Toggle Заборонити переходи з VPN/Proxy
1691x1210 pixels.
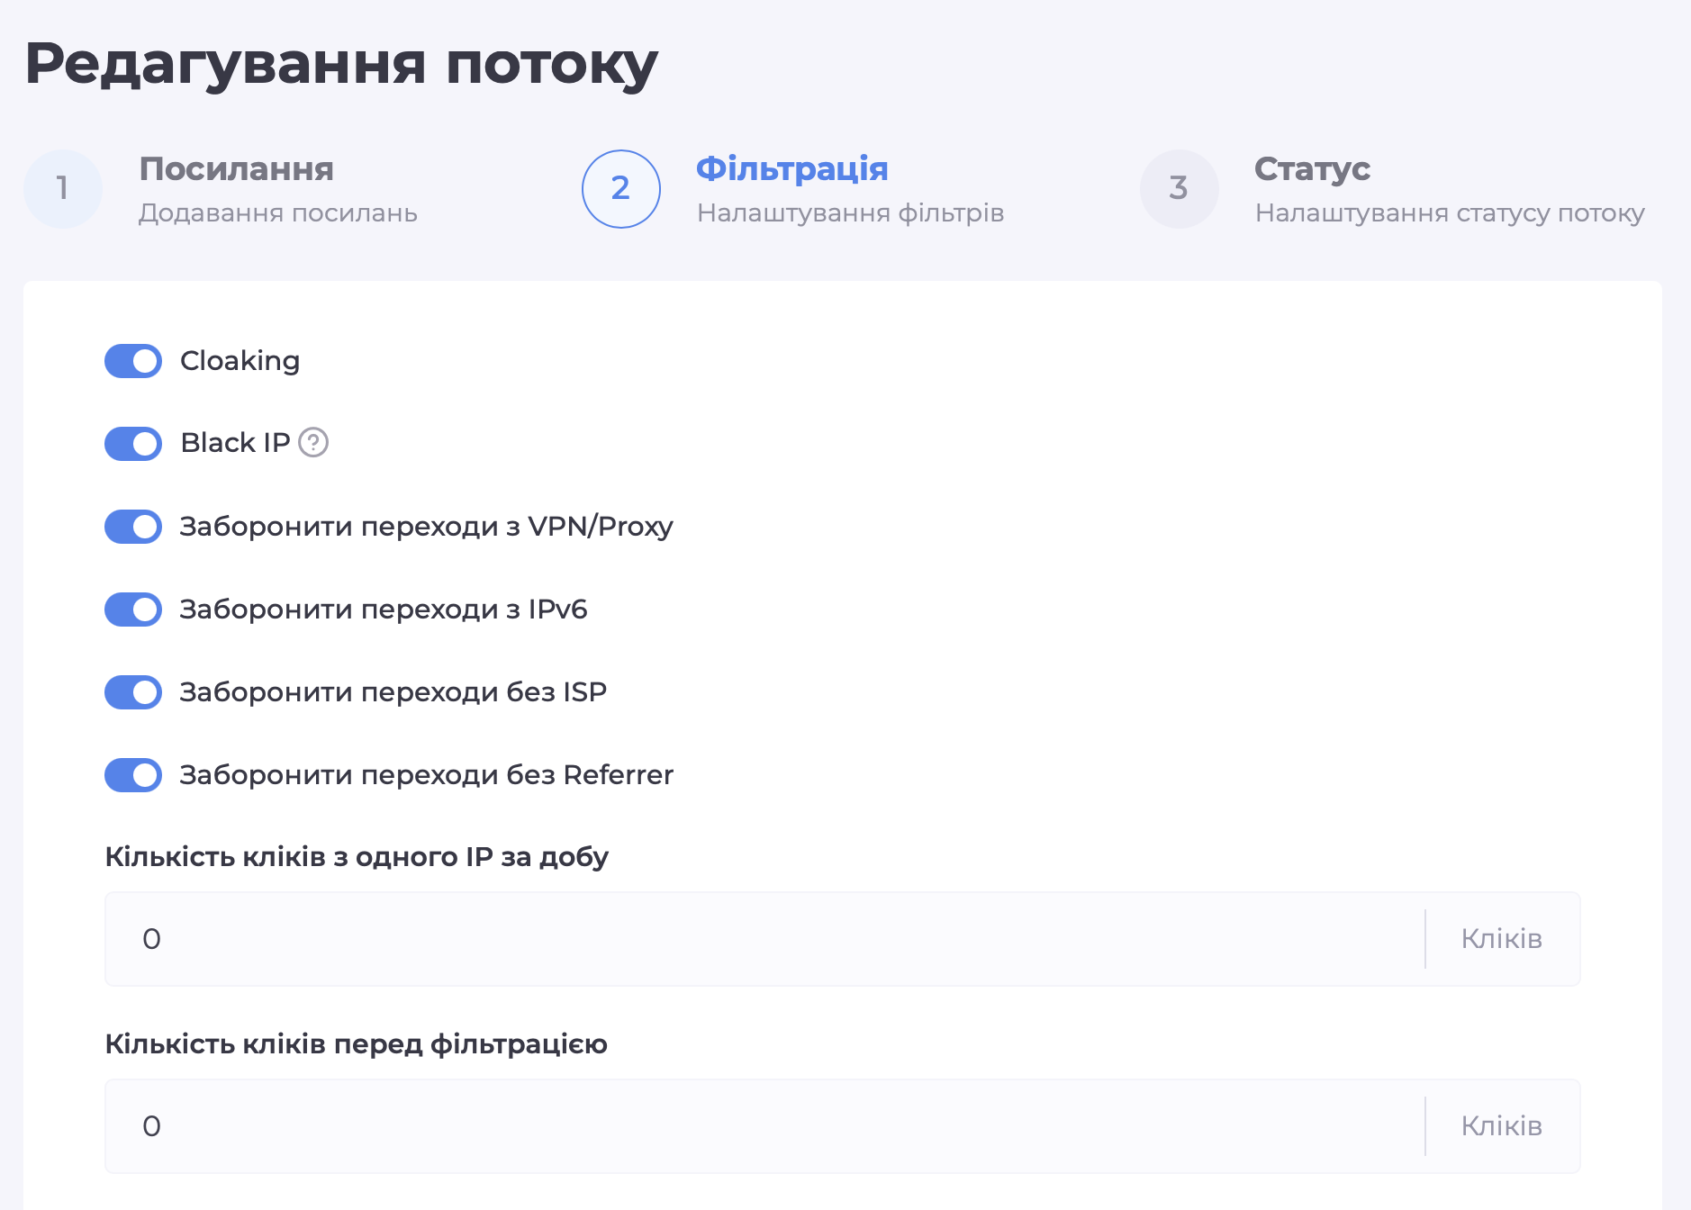pyautogui.click(x=133, y=527)
